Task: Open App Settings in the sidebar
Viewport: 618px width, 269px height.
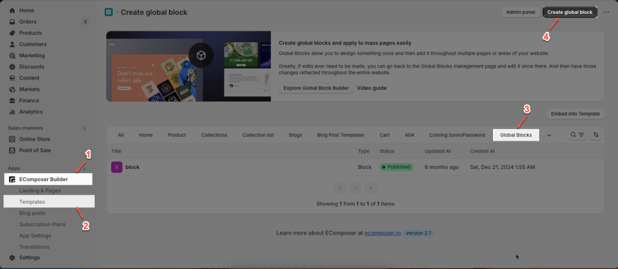Action: [35, 235]
